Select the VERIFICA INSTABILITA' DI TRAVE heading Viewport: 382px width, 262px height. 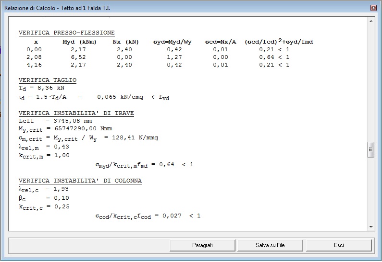click(76, 113)
